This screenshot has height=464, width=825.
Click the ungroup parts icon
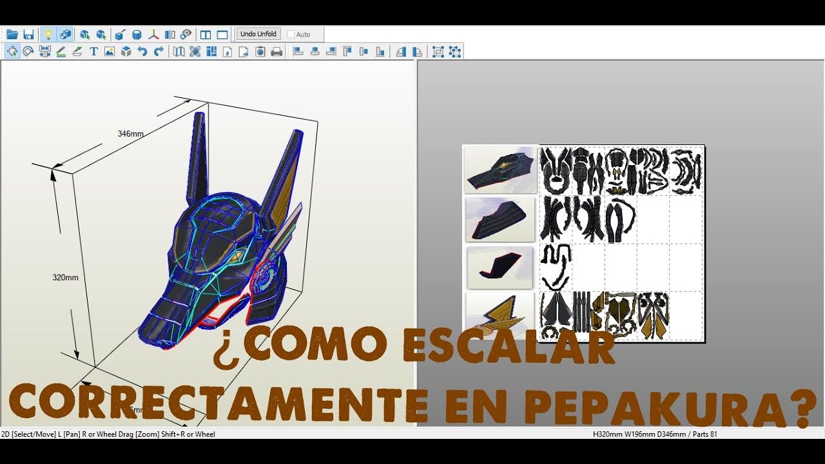pos(455,52)
